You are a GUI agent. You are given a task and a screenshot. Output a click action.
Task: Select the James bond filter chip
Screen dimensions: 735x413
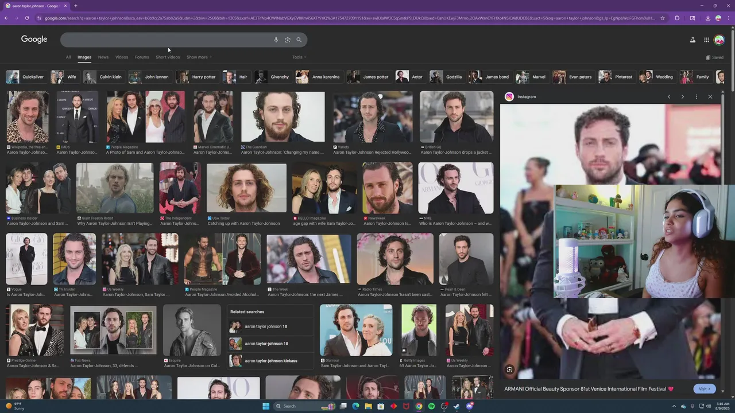pos(490,77)
